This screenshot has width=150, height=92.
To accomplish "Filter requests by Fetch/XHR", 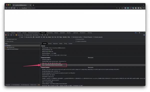I will [38, 37].
